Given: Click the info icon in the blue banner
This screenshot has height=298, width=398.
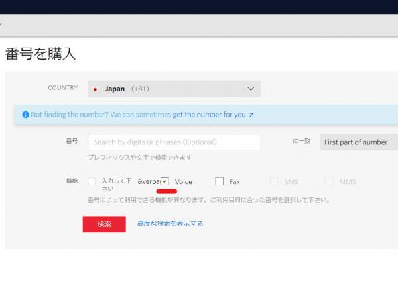Looking at the screenshot, I should 25,115.
